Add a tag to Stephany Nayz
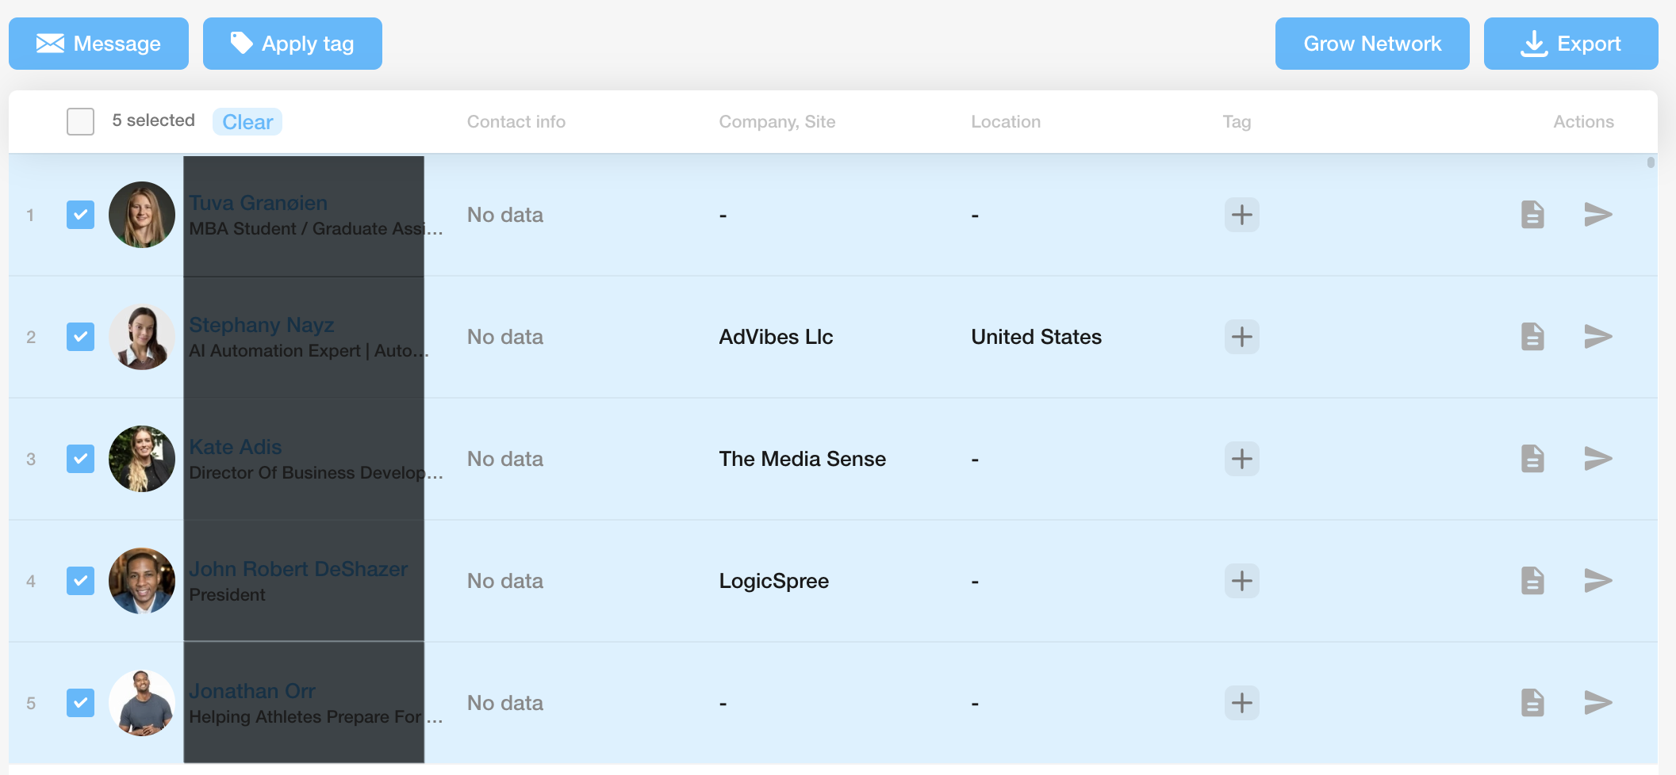This screenshot has width=1676, height=775. coord(1242,337)
